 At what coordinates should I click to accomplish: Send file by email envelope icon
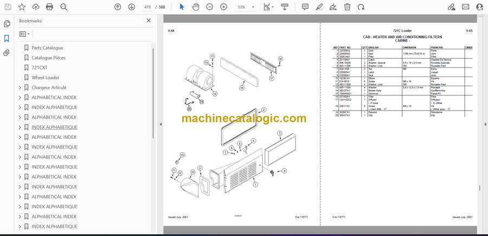tap(466, 7)
